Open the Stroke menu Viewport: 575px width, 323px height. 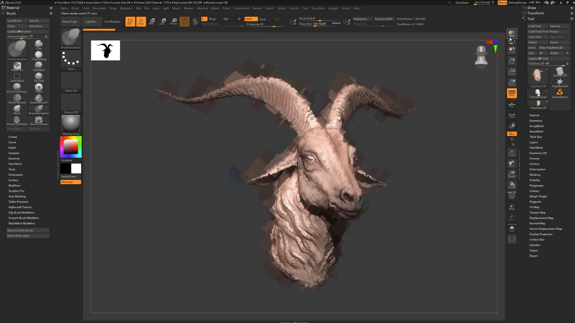(281, 8)
